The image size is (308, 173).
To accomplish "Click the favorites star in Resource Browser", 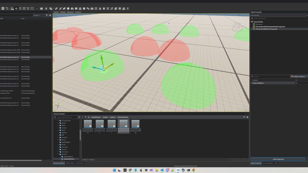I will 89,117.
